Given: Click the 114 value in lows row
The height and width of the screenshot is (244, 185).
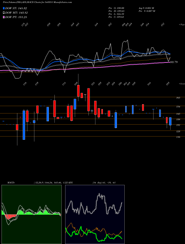Looking at the screenshot, I should coord(64,84).
